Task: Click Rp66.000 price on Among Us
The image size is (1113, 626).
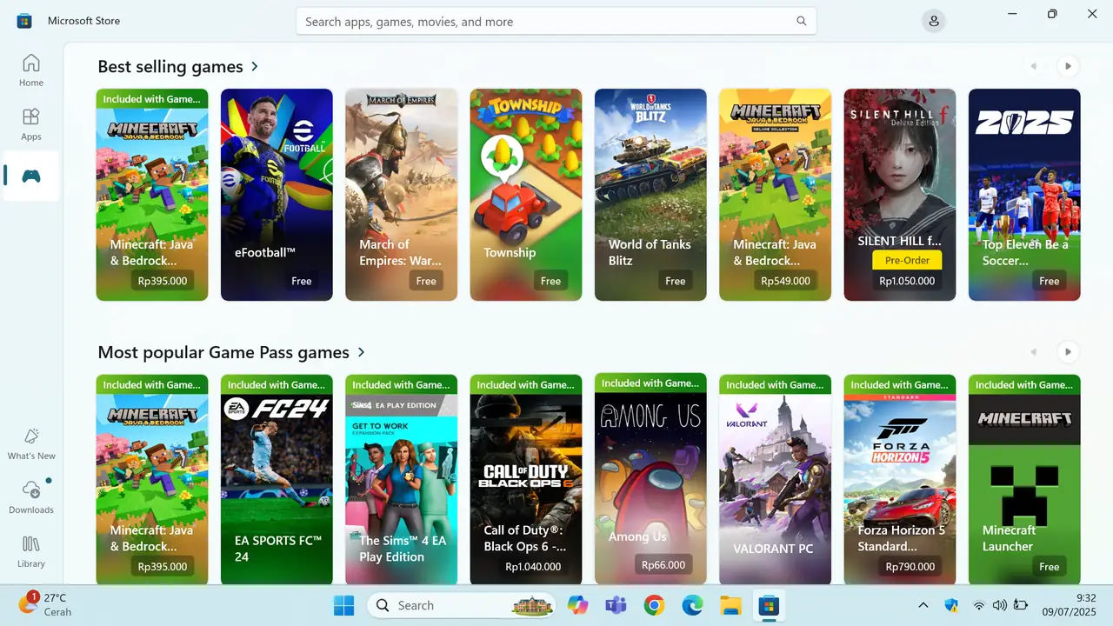Action: coord(663,564)
